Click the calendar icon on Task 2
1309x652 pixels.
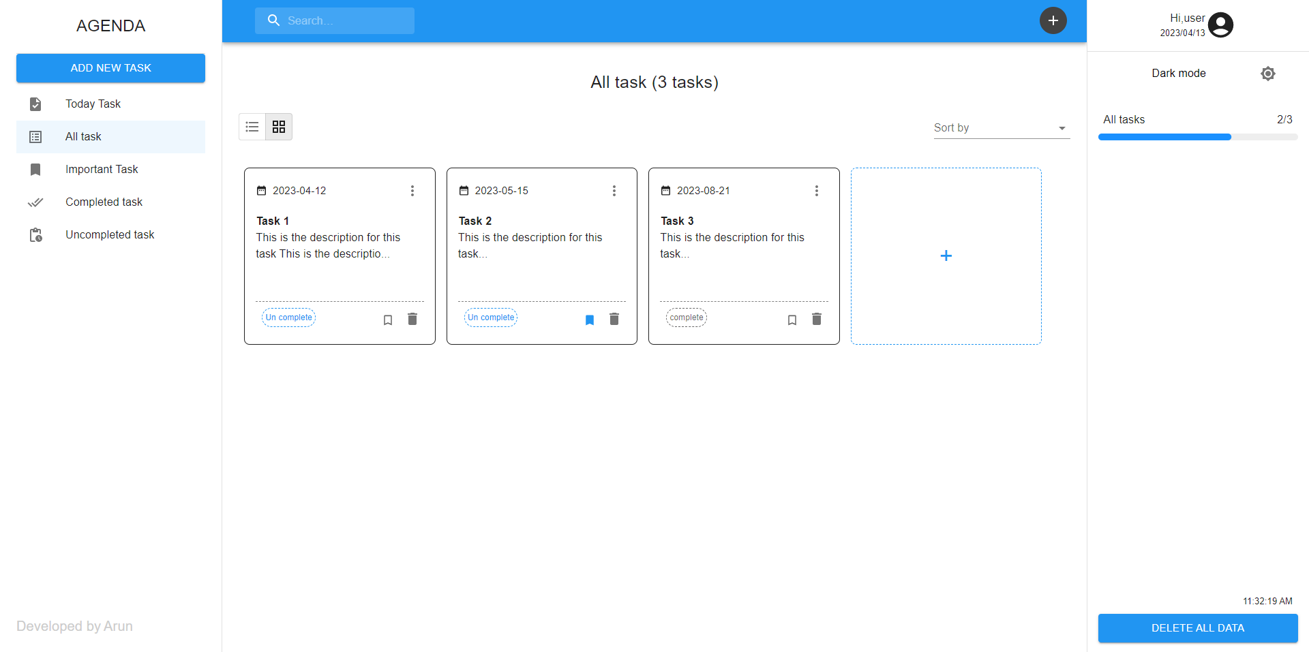[464, 191]
